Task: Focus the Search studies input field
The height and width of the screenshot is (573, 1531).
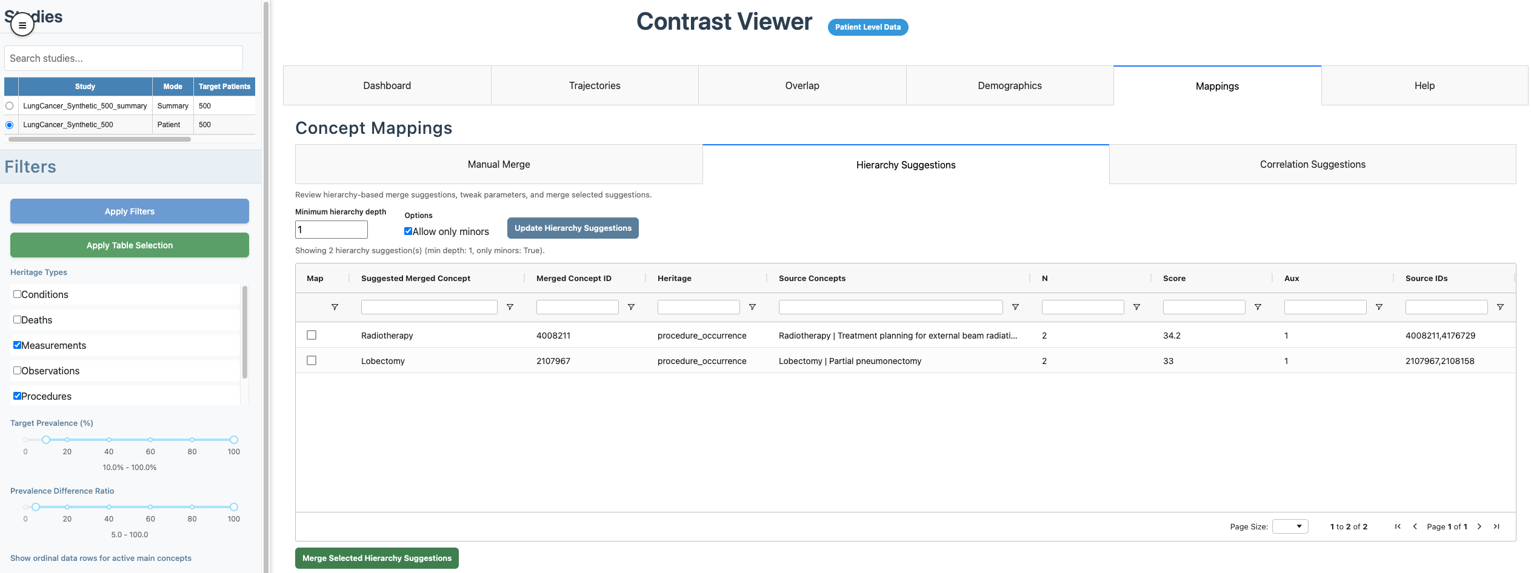Action: pos(124,58)
